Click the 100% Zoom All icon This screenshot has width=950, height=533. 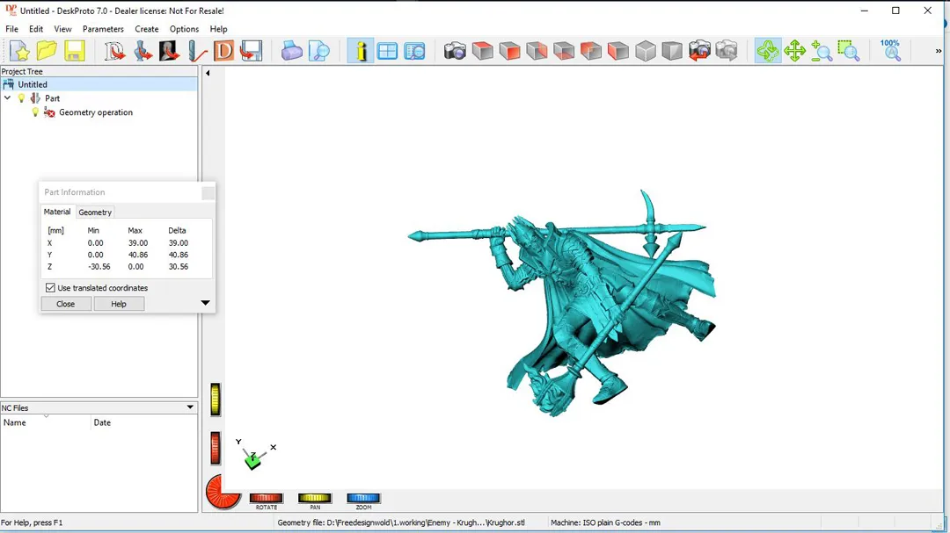890,51
